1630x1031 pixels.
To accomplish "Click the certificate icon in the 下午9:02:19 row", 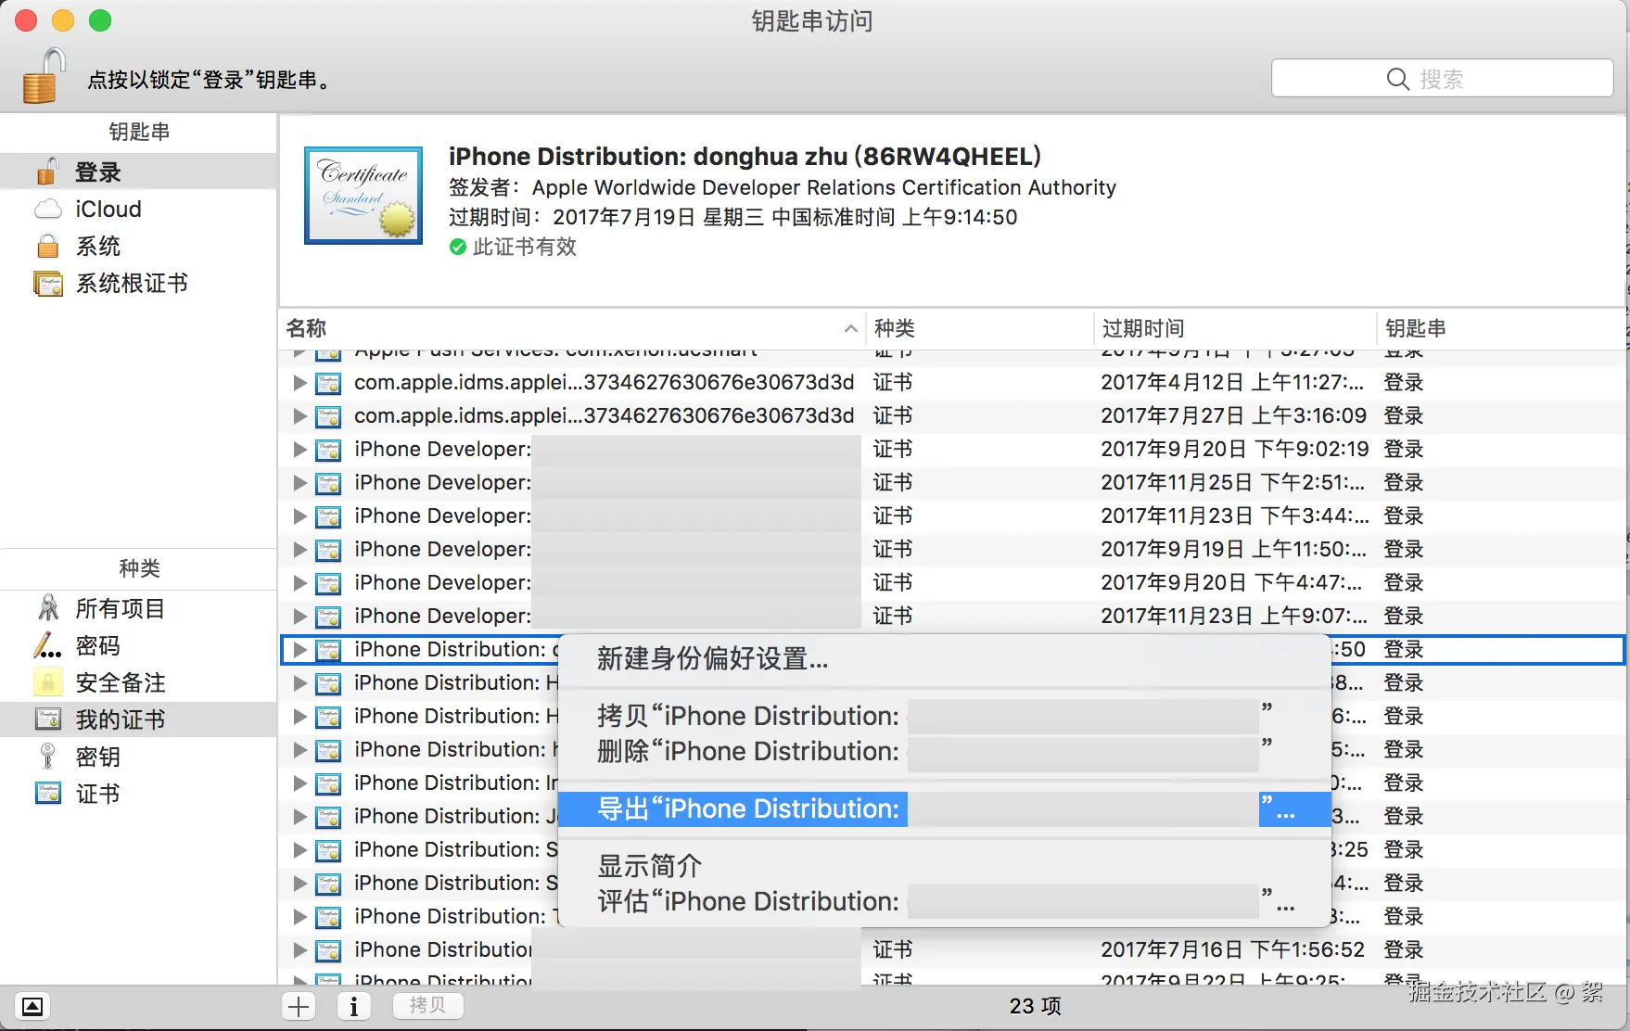I will click(328, 450).
